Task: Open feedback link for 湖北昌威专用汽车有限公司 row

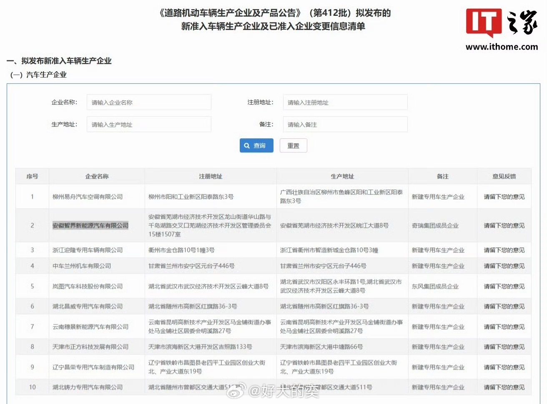Action: tap(504, 306)
